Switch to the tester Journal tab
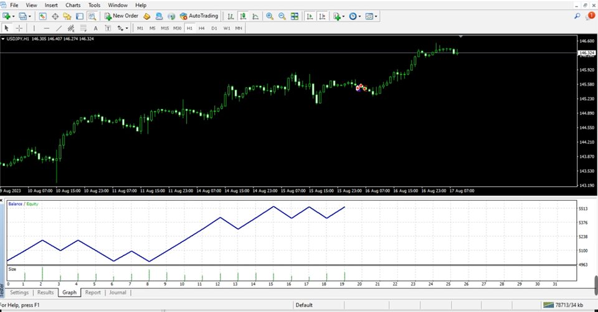This screenshot has width=598, height=312. coord(118,292)
